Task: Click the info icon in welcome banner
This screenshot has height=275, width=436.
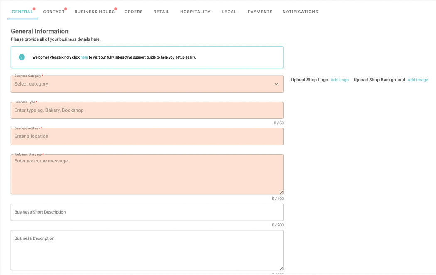Action: point(22,57)
